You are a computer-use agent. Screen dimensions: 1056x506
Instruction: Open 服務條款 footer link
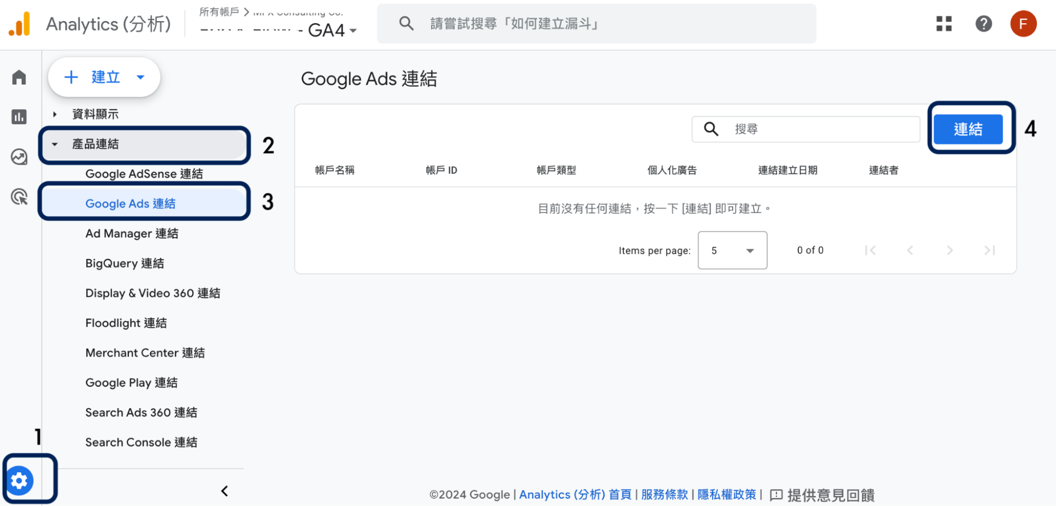(664, 495)
